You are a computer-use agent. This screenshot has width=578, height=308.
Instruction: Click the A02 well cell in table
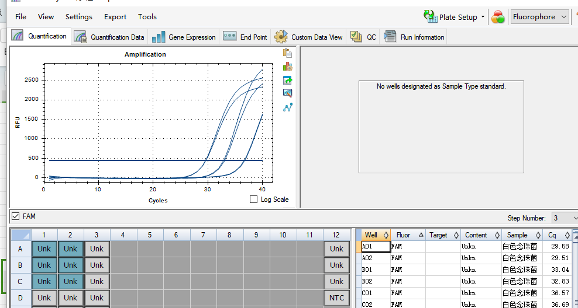pos(376,258)
